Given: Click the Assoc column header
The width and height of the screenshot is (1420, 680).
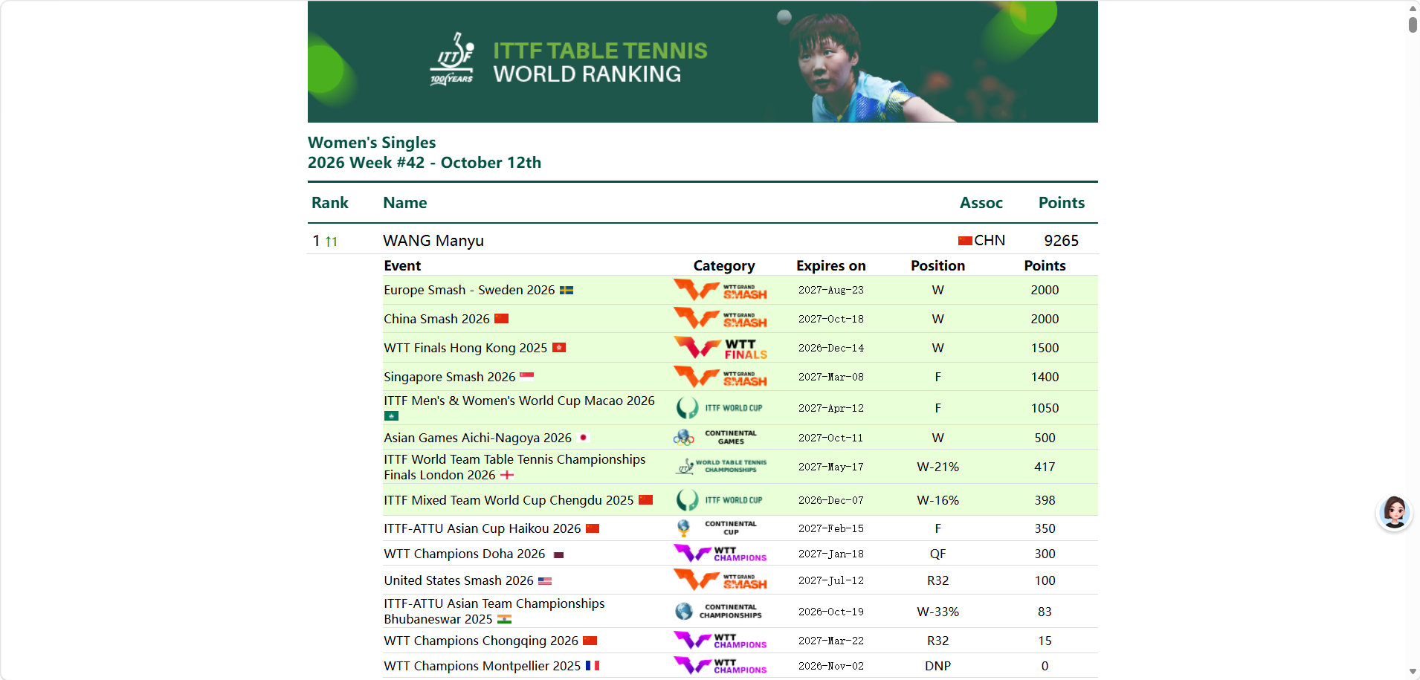Looking at the screenshot, I should (x=981, y=203).
